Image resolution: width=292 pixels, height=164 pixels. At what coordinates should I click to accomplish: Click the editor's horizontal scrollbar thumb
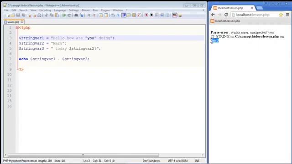(83, 155)
